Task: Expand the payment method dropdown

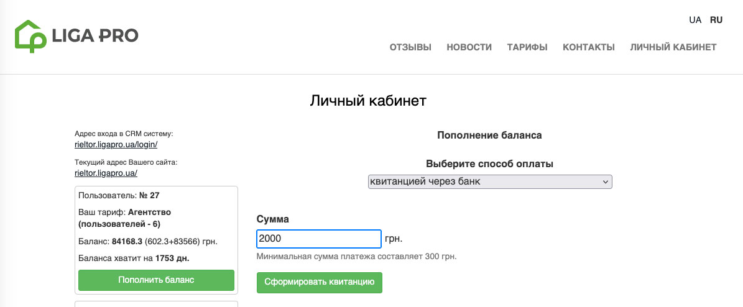Action: point(490,181)
